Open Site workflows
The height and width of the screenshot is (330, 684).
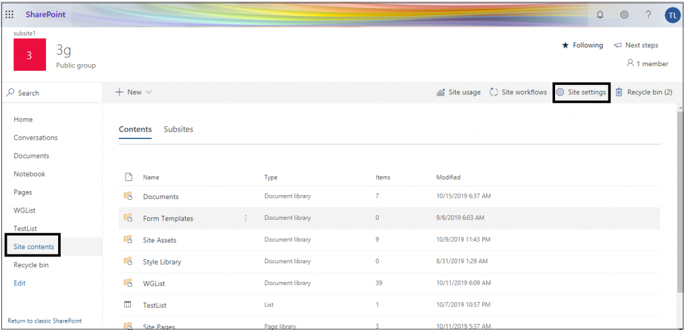pos(518,93)
